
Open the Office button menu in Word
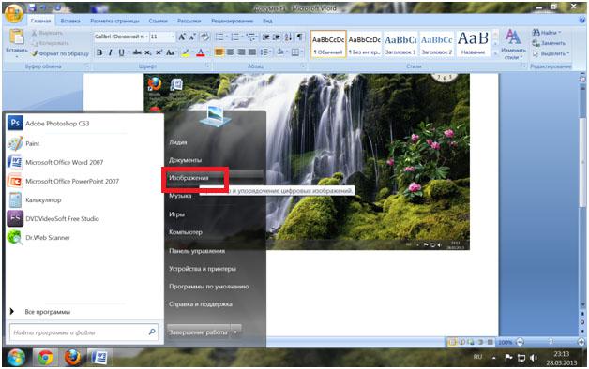pos(14,14)
